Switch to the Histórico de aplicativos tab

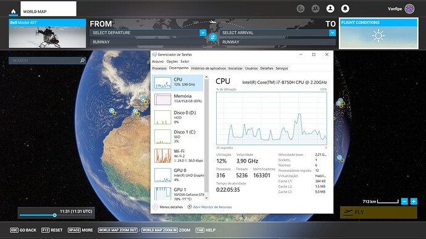click(209, 68)
